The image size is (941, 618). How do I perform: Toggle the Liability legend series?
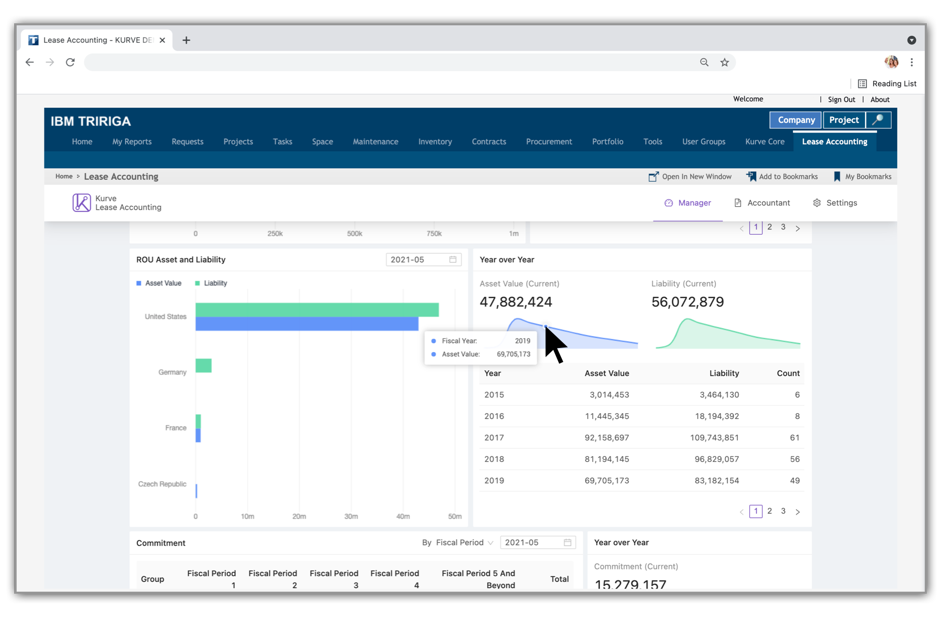click(x=211, y=283)
